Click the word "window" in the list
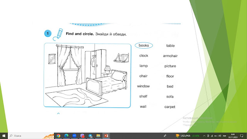 pos(143,86)
